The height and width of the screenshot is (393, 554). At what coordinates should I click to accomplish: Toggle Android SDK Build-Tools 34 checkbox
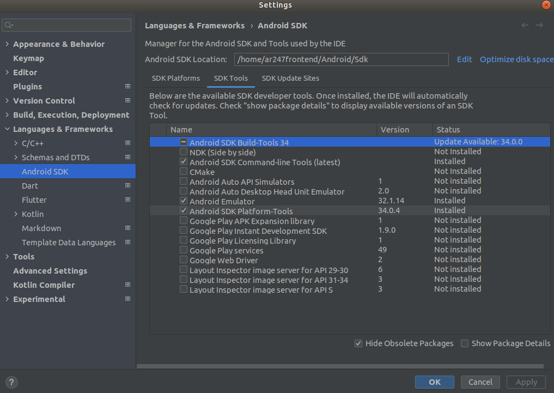[x=184, y=142]
